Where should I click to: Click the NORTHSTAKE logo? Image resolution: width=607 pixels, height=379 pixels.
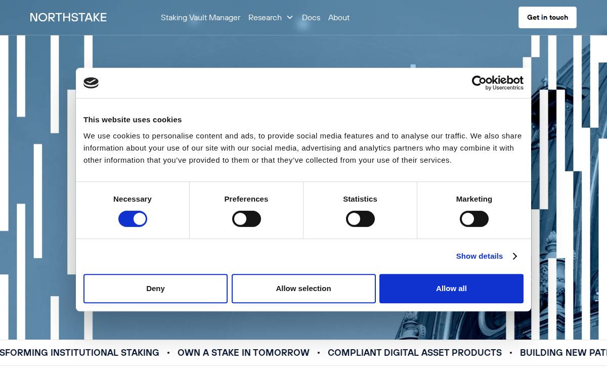point(68,17)
